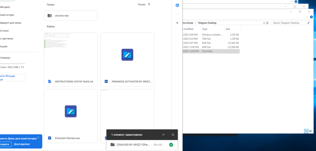The height and width of the screenshot is (151, 316).
Task: Open Help icon in front Explorer window
Action: coord(311,17)
